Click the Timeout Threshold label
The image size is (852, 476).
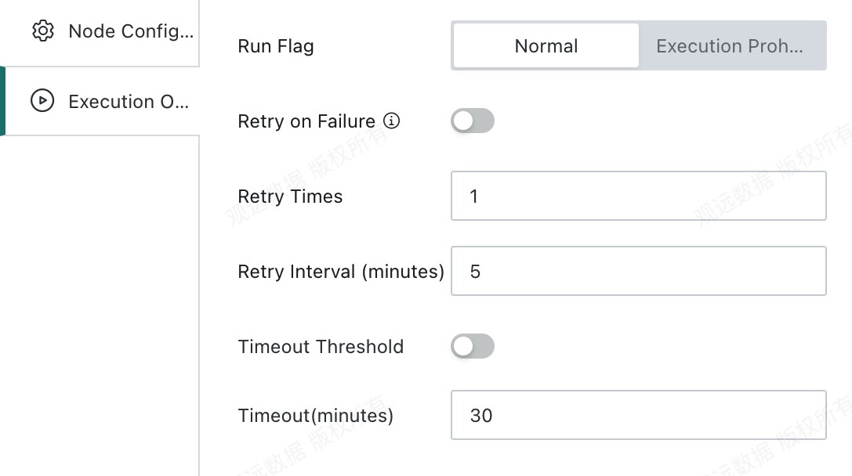click(x=321, y=346)
